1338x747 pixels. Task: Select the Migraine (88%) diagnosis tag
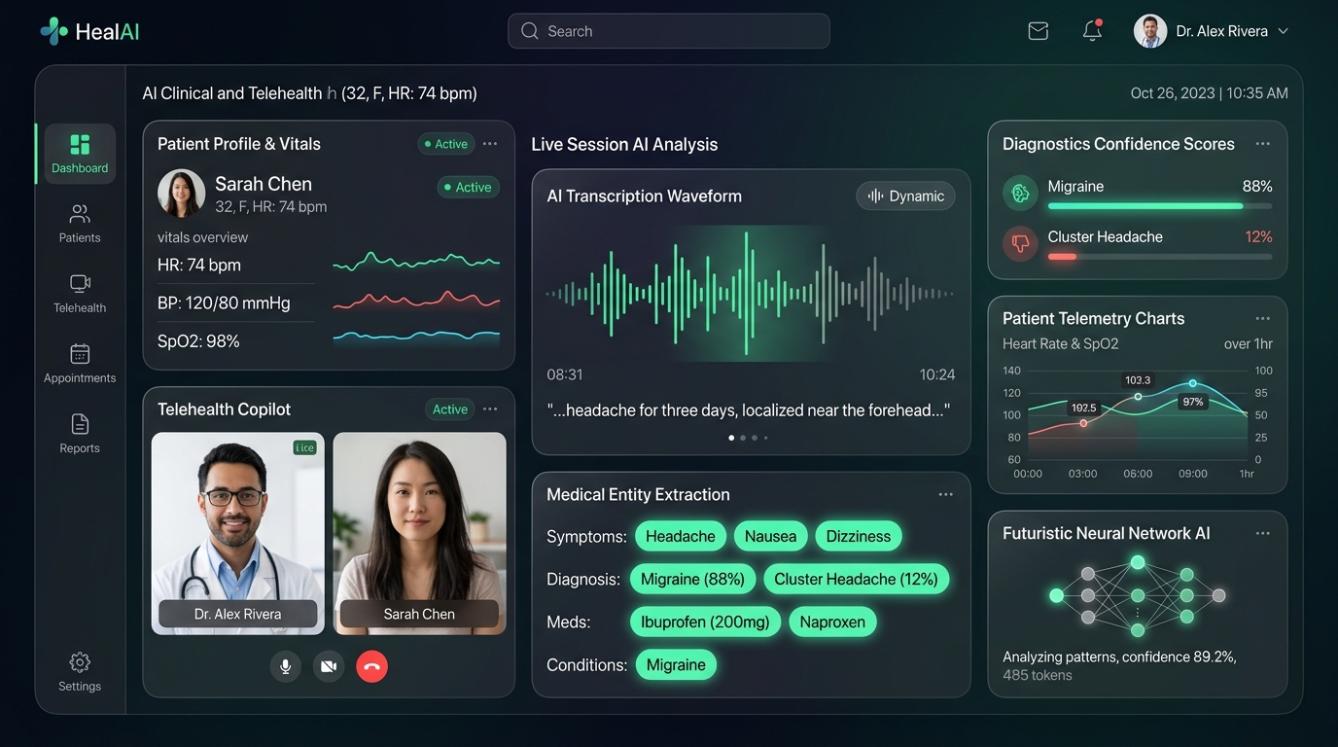[x=693, y=579]
